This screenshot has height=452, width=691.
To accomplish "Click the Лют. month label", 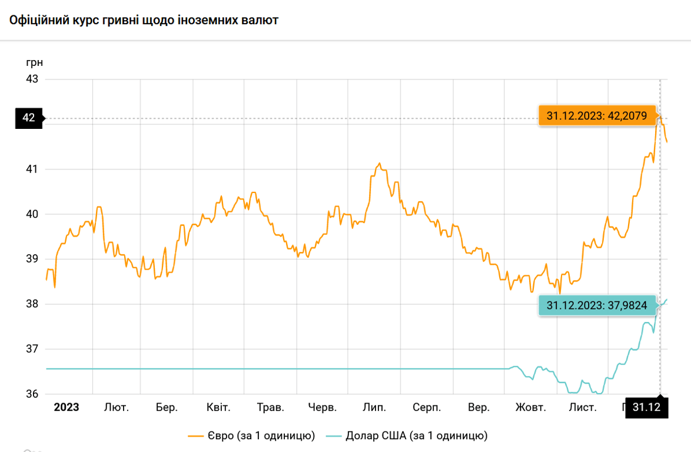I will coord(117,407).
